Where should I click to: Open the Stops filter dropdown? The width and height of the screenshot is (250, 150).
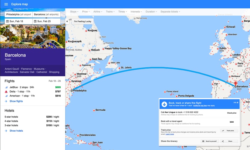pyautogui.click(x=74, y=12)
